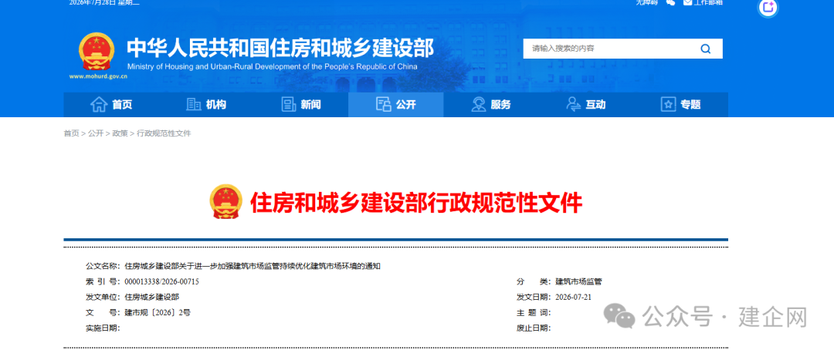Image resolution: width=834 pixels, height=350 pixels.
Task: Click the document number 建市规〔2026〕2号
Action: tap(158, 313)
